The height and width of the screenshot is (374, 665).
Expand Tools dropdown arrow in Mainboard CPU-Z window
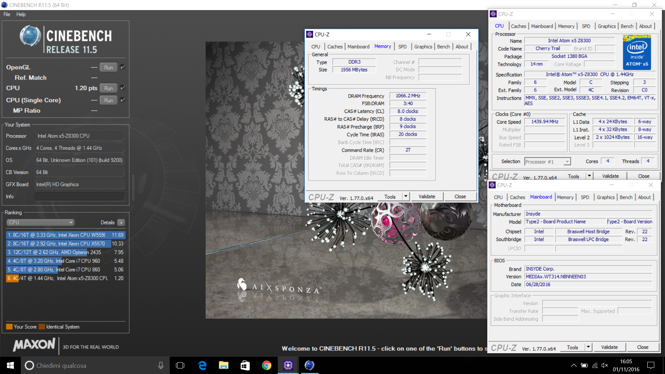(588, 347)
